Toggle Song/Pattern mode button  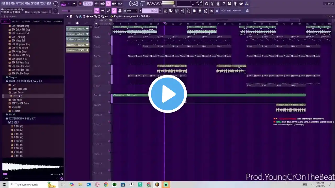click(63, 4)
